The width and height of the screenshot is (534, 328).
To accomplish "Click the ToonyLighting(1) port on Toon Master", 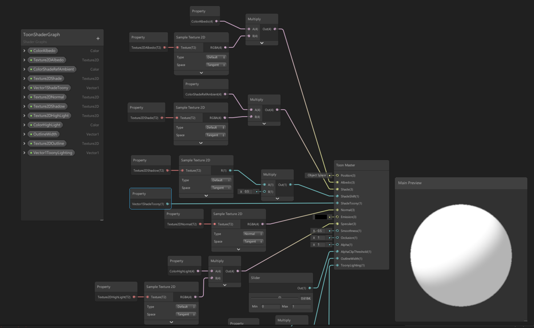I will (x=337, y=265).
